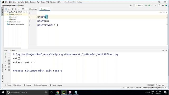Collapse the pythonProject9AM root folder
The width and height of the screenshot is (169, 95).
5,12
